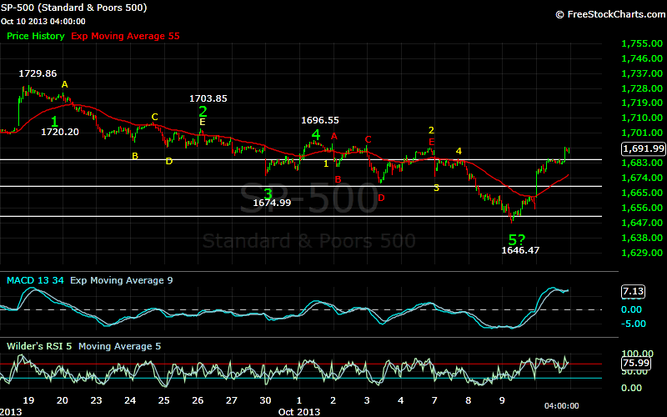The width and height of the screenshot is (667, 417).
Task: Click the green wave 3 label
Action: 268,194
